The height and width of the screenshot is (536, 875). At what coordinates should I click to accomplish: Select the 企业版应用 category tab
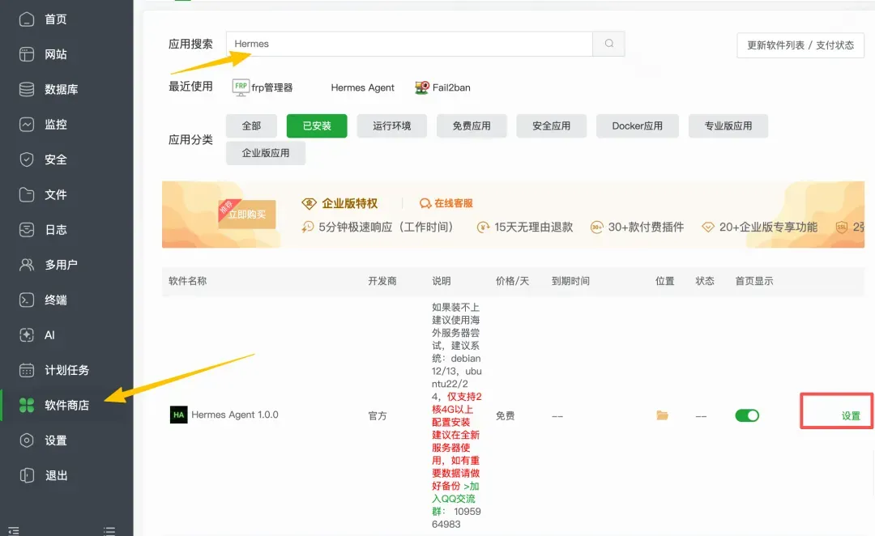coord(266,153)
